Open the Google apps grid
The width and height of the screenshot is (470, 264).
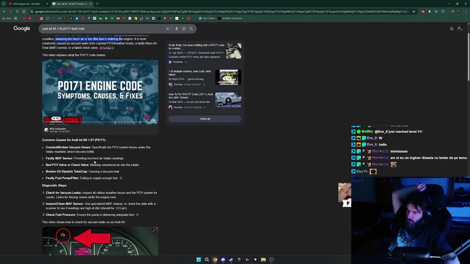point(452,29)
